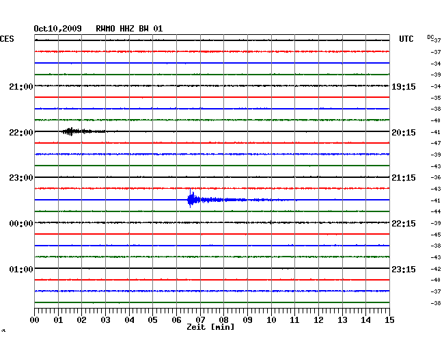Select minute tick label 08

[223, 320]
